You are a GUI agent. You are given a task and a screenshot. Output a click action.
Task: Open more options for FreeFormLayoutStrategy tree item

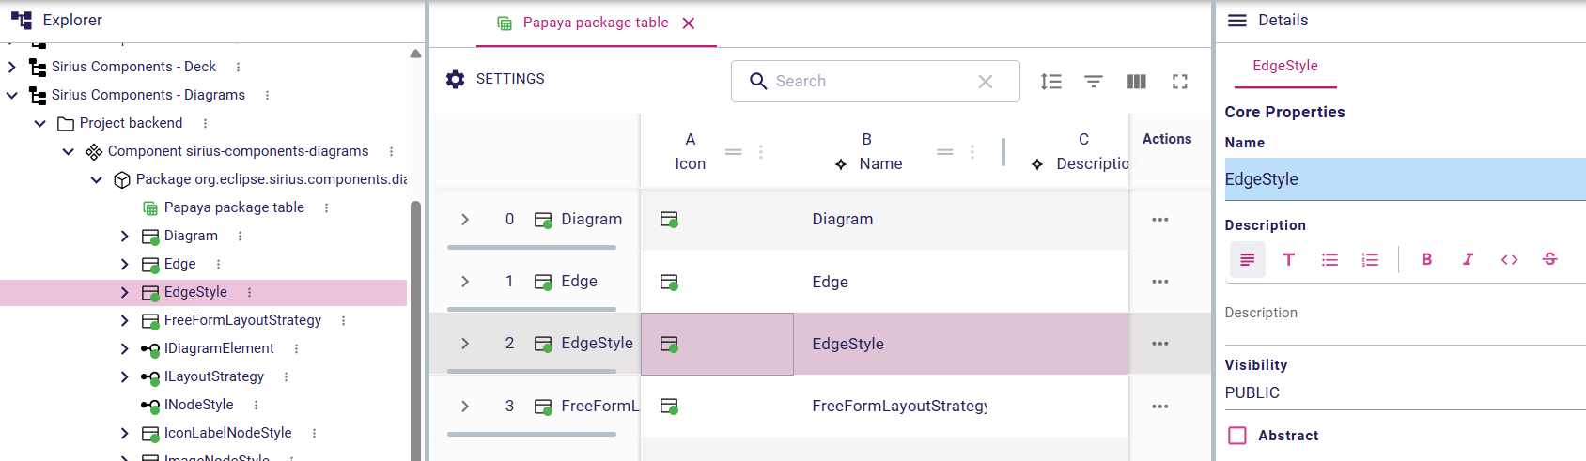click(343, 320)
